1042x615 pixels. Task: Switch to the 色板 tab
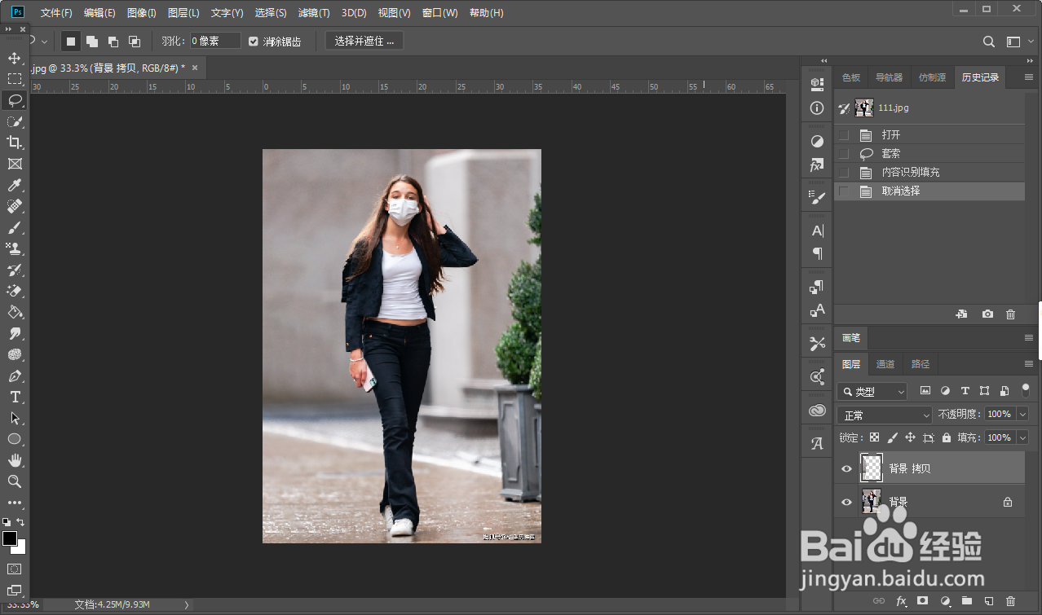pyautogui.click(x=851, y=77)
